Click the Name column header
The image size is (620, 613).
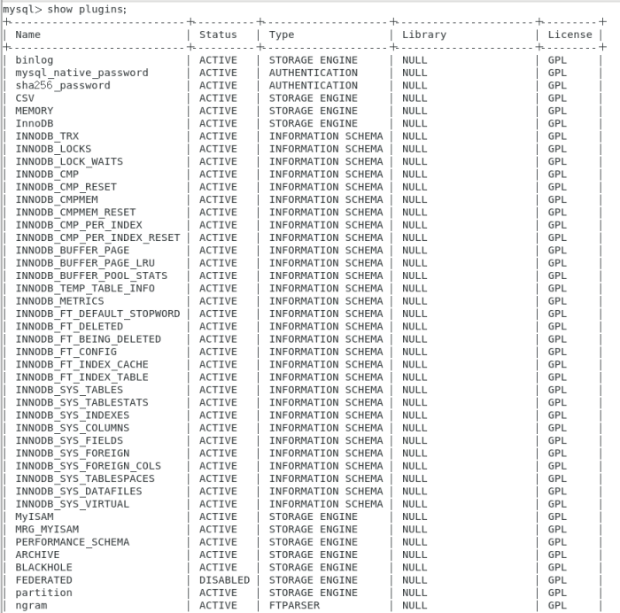click(28, 35)
